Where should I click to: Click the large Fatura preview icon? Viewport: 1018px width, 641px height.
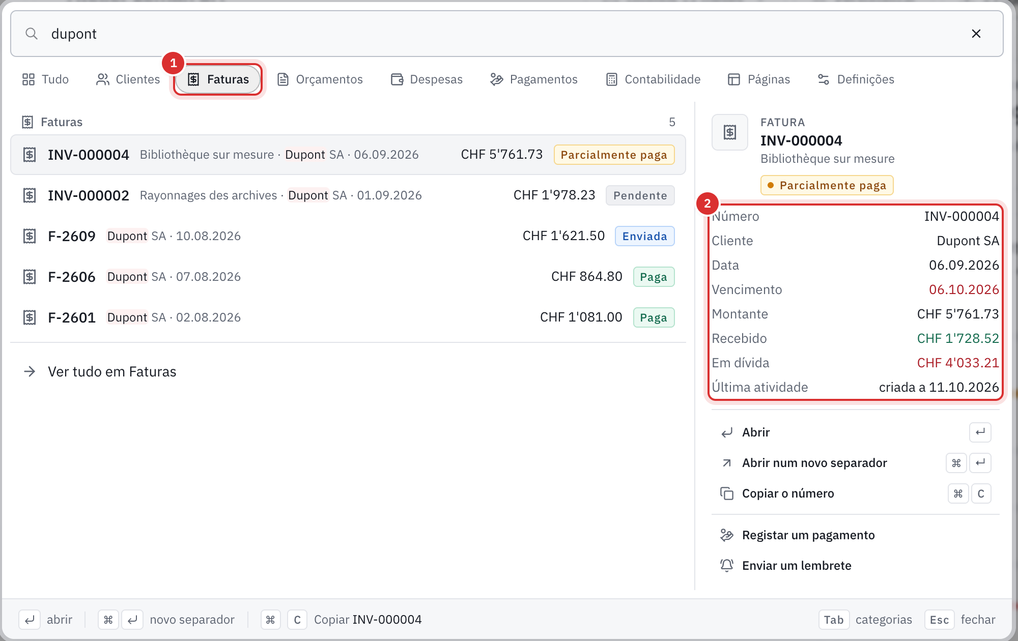point(730,132)
